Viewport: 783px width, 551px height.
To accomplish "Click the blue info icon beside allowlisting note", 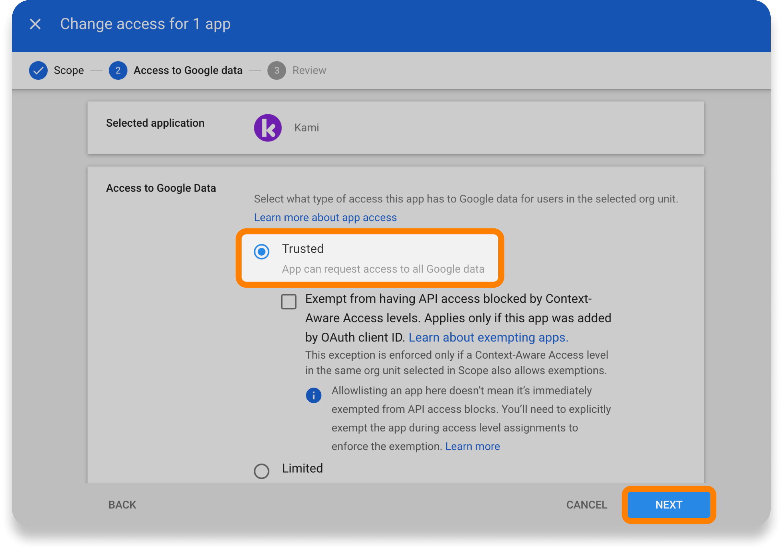I will [x=314, y=396].
